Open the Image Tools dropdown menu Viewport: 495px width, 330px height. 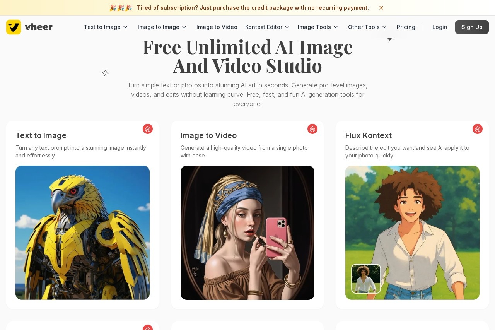[x=318, y=27]
